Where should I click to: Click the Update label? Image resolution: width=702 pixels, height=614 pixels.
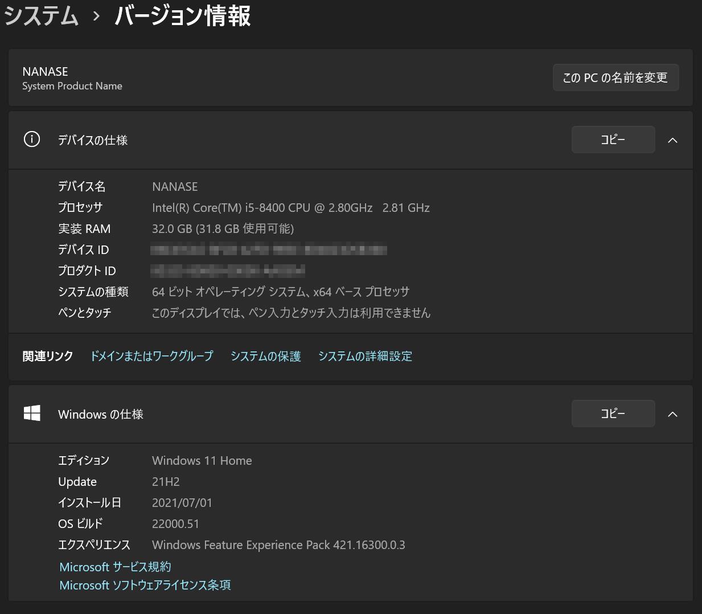point(77,482)
